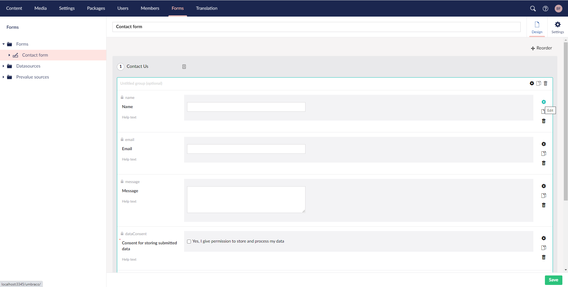Screen dimensions: 568x287
Task: Copy the Email field
Action: tap(544, 153)
